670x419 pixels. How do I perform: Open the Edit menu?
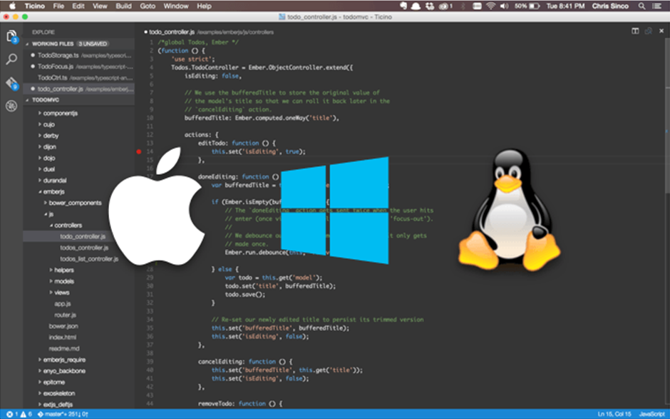coord(78,6)
